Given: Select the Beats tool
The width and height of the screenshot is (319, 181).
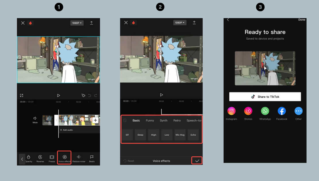Looking at the screenshot, I should pos(92,159).
